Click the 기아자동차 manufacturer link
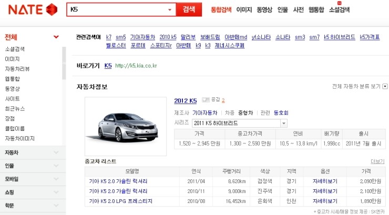Screen dimensions: 389x215 (204, 113)
